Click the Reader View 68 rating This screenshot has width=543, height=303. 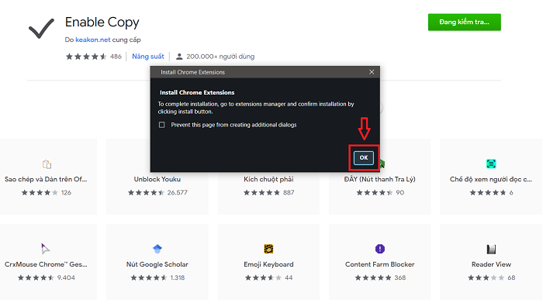[491, 277]
